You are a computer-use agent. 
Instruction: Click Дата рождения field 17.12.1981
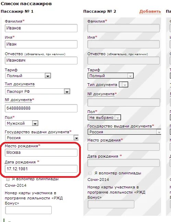pyautogui.click(x=41, y=169)
